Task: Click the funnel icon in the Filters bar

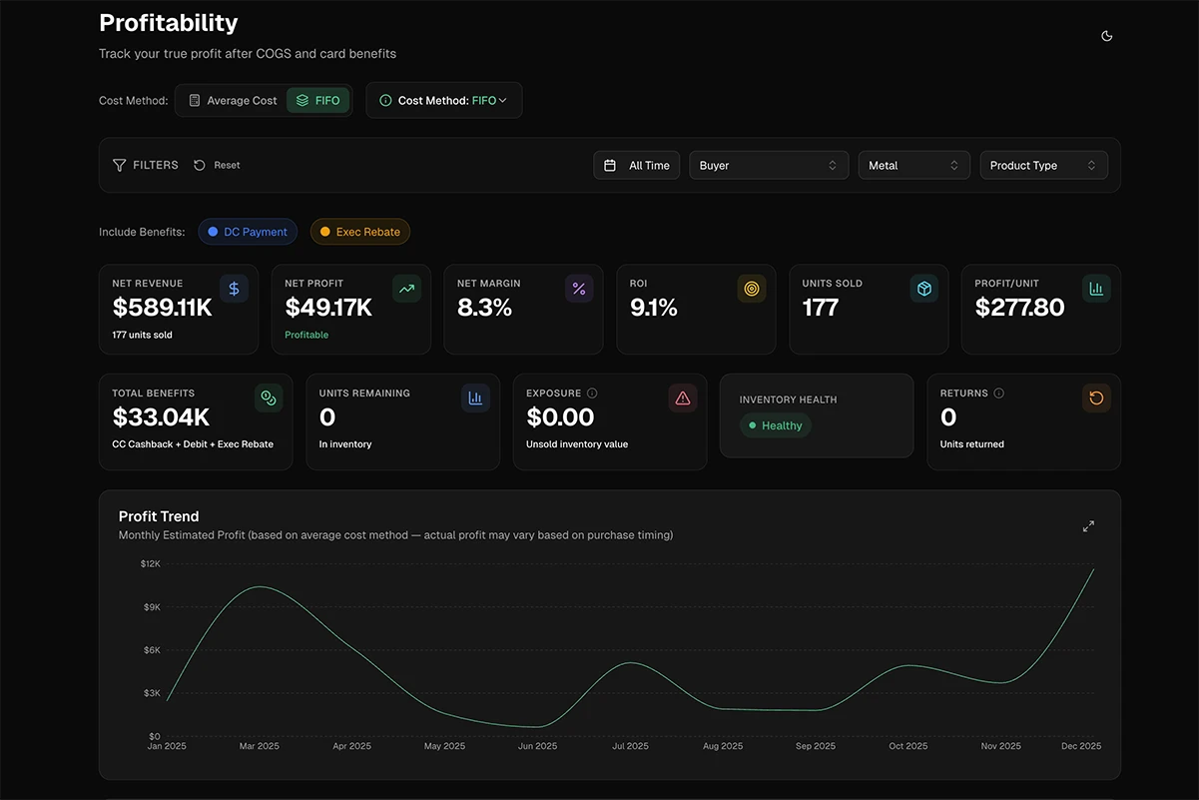Action: [119, 164]
